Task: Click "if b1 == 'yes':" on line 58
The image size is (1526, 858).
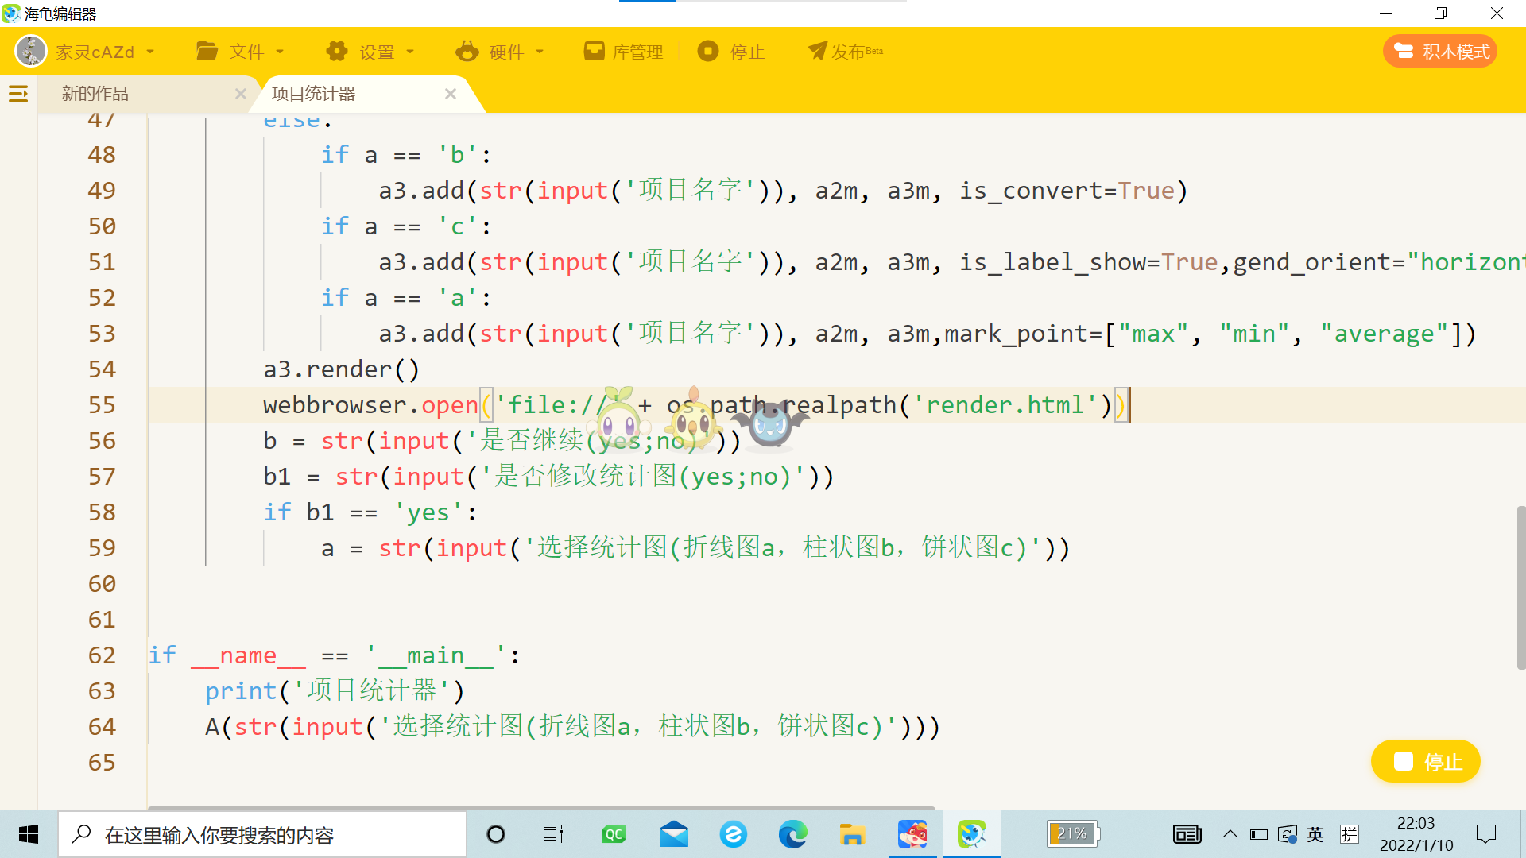Action: [x=370, y=512]
